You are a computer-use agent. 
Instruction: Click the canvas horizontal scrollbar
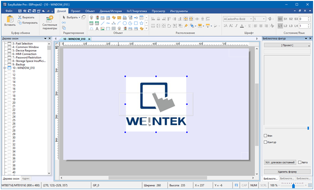[x=157, y=178]
